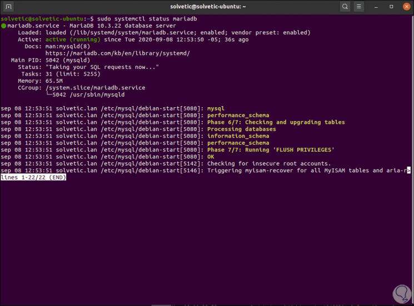The height and width of the screenshot is (306, 414).
Task: Click the truncated line arrow indicator
Action: point(408,170)
